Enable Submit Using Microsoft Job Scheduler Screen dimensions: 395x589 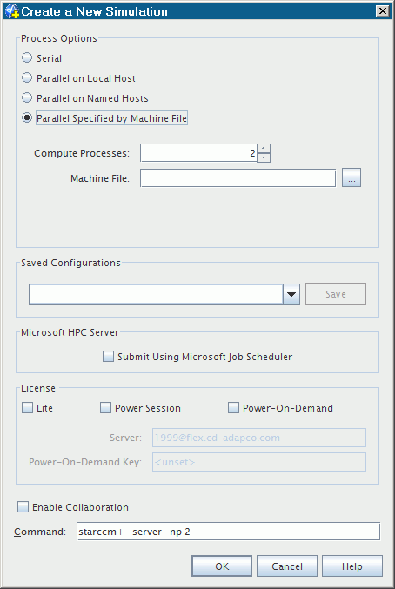[108, 356]
